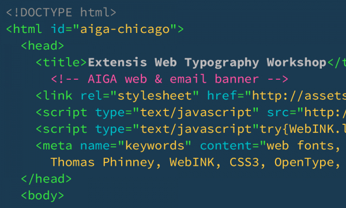Click the src= attribute on script line
The width and height of the screenshot is (346, 208).
coord(282,113)
